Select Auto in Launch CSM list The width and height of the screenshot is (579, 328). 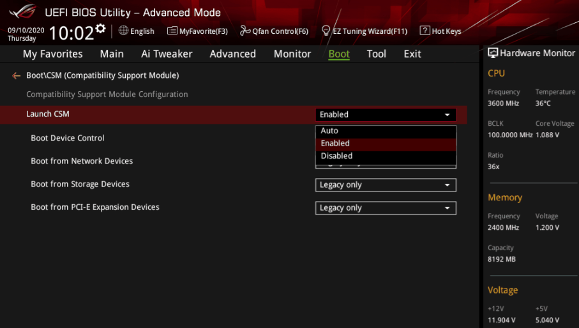coord(386,131)
